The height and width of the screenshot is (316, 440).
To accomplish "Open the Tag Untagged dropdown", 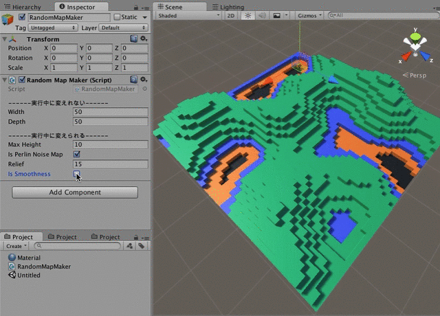I will 53,27.
